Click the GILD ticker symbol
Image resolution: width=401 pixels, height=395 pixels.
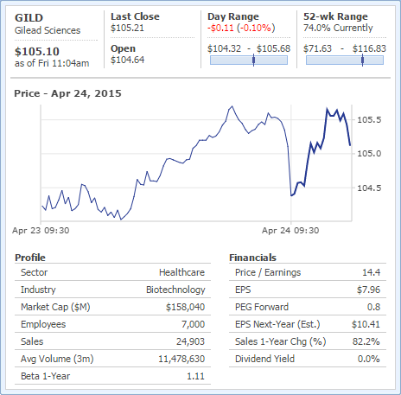tap(29, 18)
